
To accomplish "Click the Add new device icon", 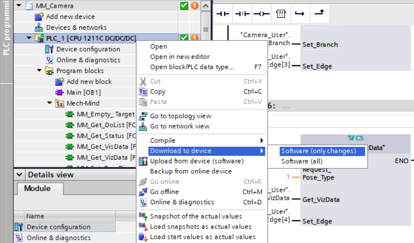I will [x=39, y=17].
